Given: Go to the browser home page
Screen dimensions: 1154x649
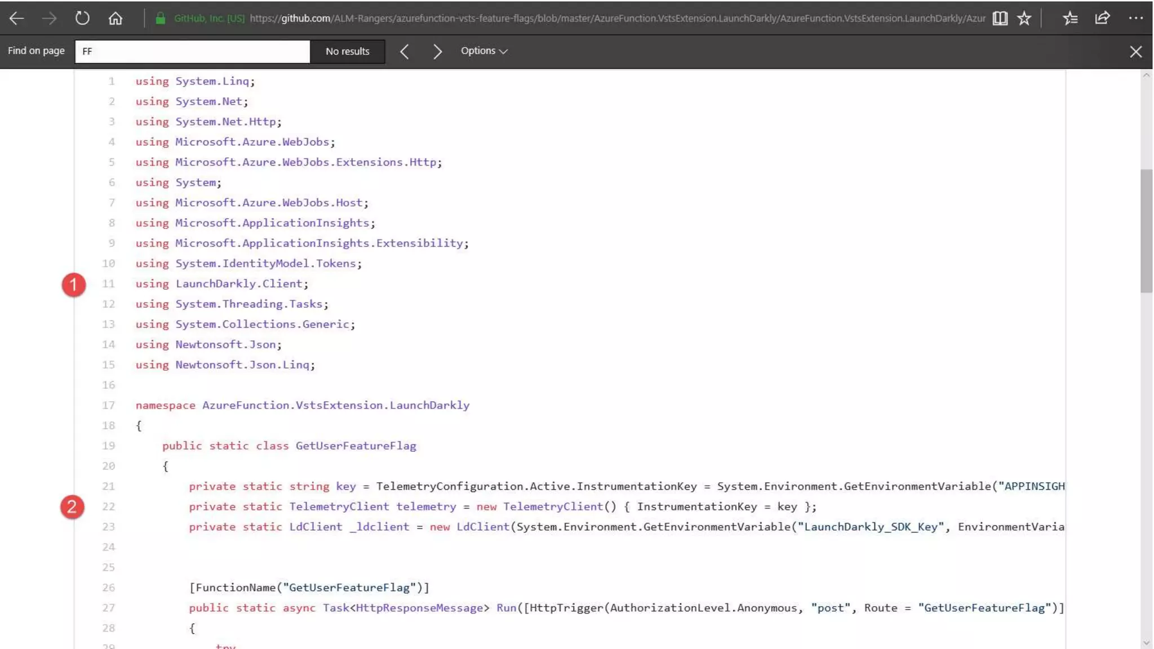Looking at the screenshot, I should click(116, 18).
